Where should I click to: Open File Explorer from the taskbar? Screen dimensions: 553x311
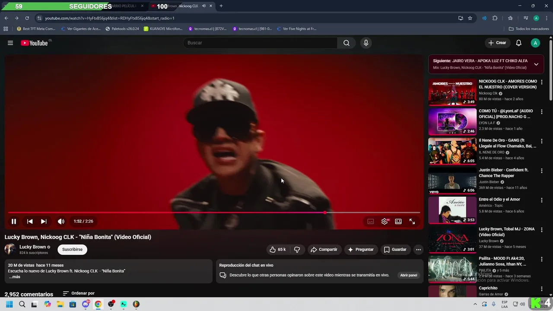(x=60, y=304)
